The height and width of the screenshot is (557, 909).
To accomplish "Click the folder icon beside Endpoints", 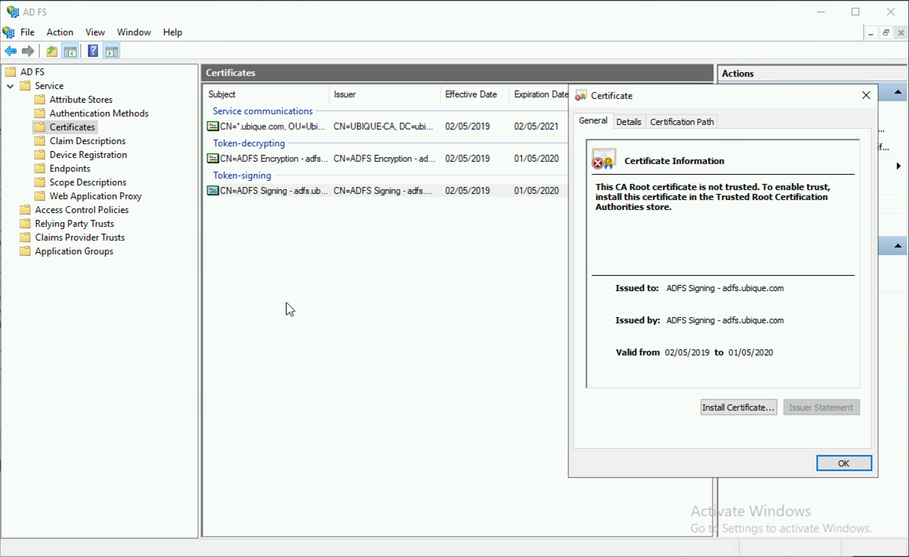I will coord(39,169).
